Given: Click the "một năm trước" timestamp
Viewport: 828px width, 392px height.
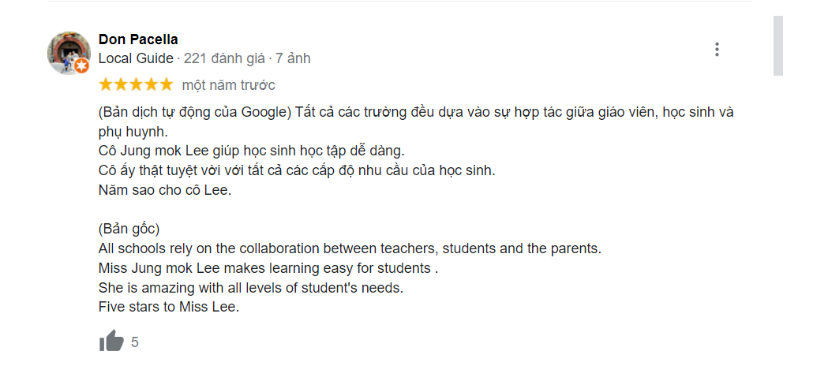Looking at the screenshot, I should (x=228, y=85).
